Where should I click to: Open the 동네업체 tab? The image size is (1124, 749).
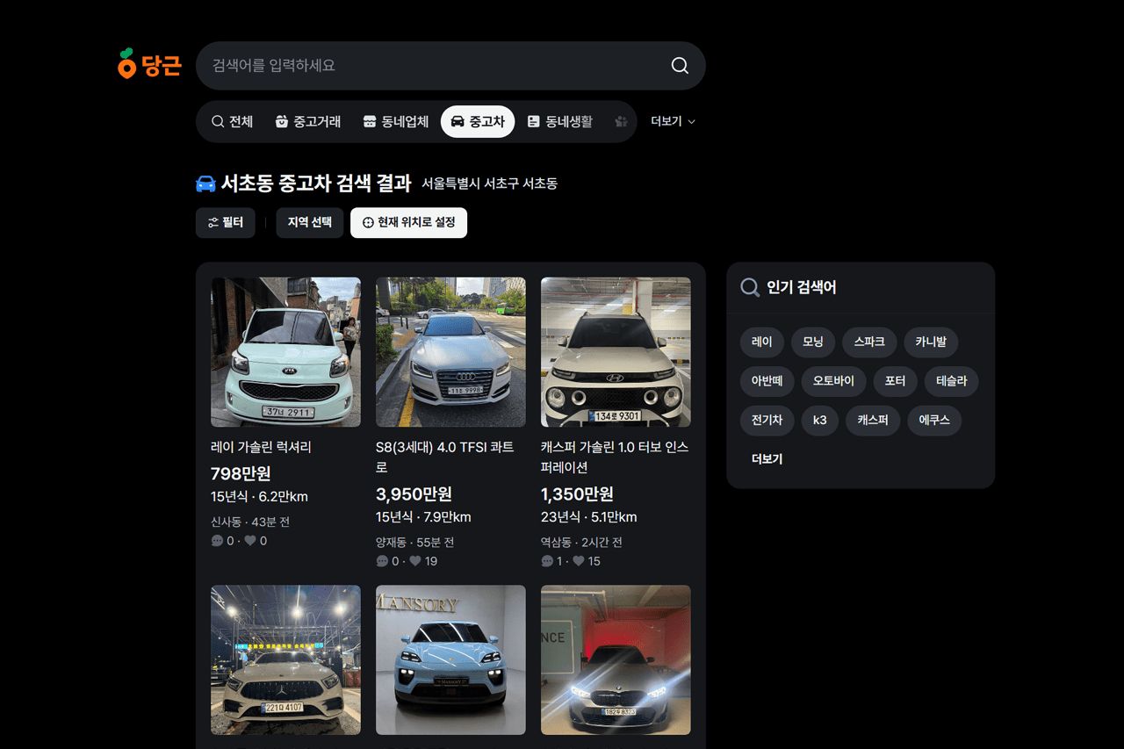[x=396, y=122]
